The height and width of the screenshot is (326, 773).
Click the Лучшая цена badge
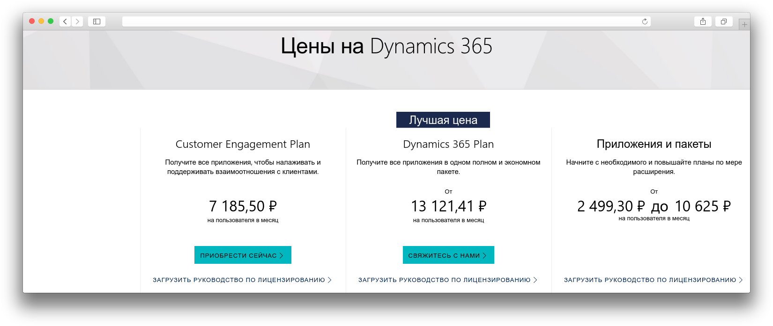(443, 120)
